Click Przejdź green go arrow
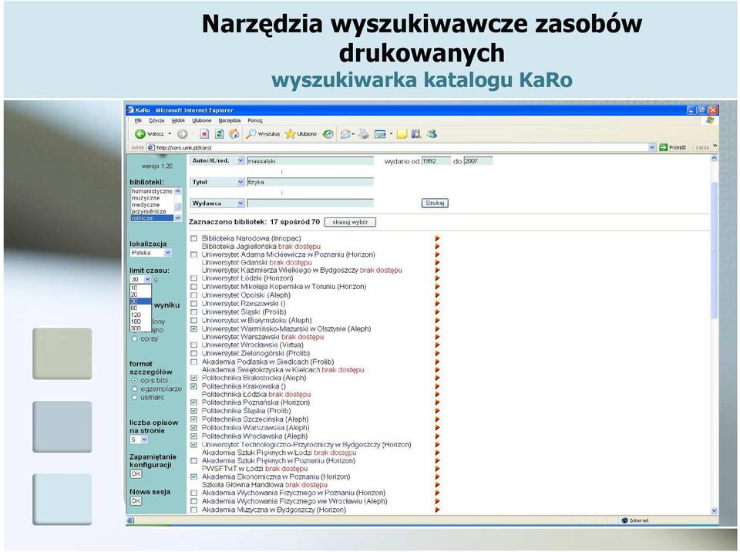The width and height of the screenshot is (740, 552). (x=663, y=147)
